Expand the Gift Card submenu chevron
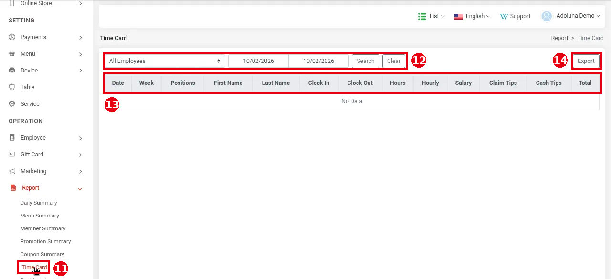Viewport: 611px width, 279px height. point(80,155)
